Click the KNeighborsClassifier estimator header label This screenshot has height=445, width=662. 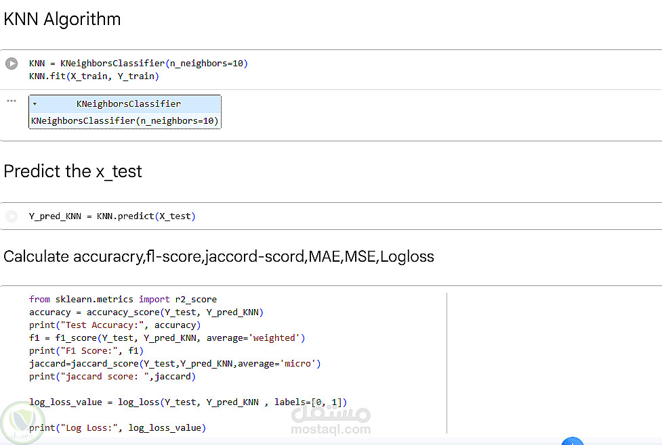click(128, 104)
